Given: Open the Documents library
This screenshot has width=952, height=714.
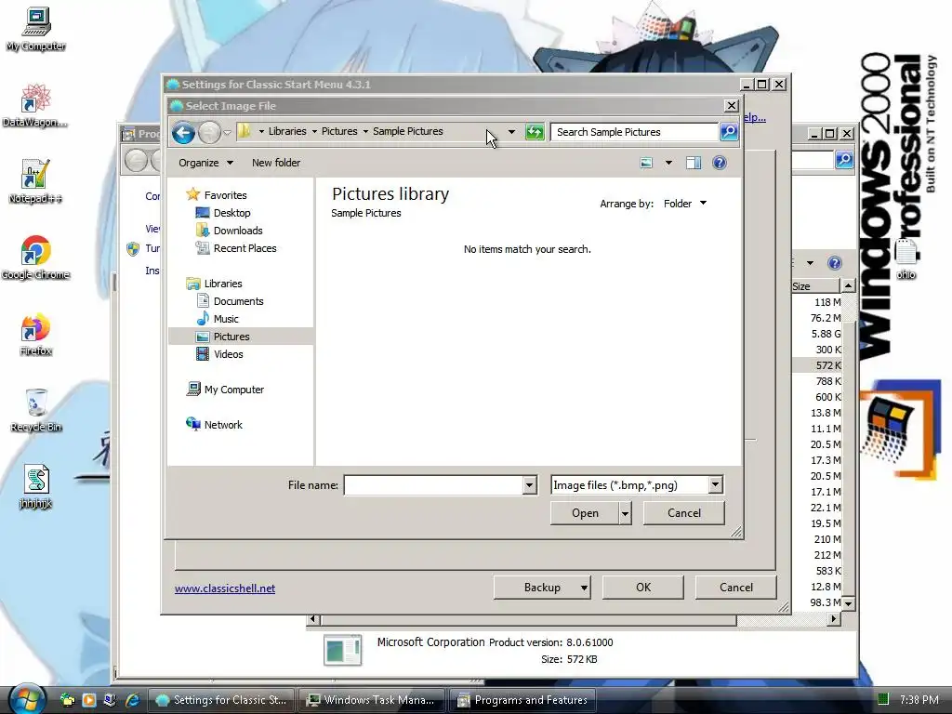Looking at the screenshot, I should (x=238, y=301).
